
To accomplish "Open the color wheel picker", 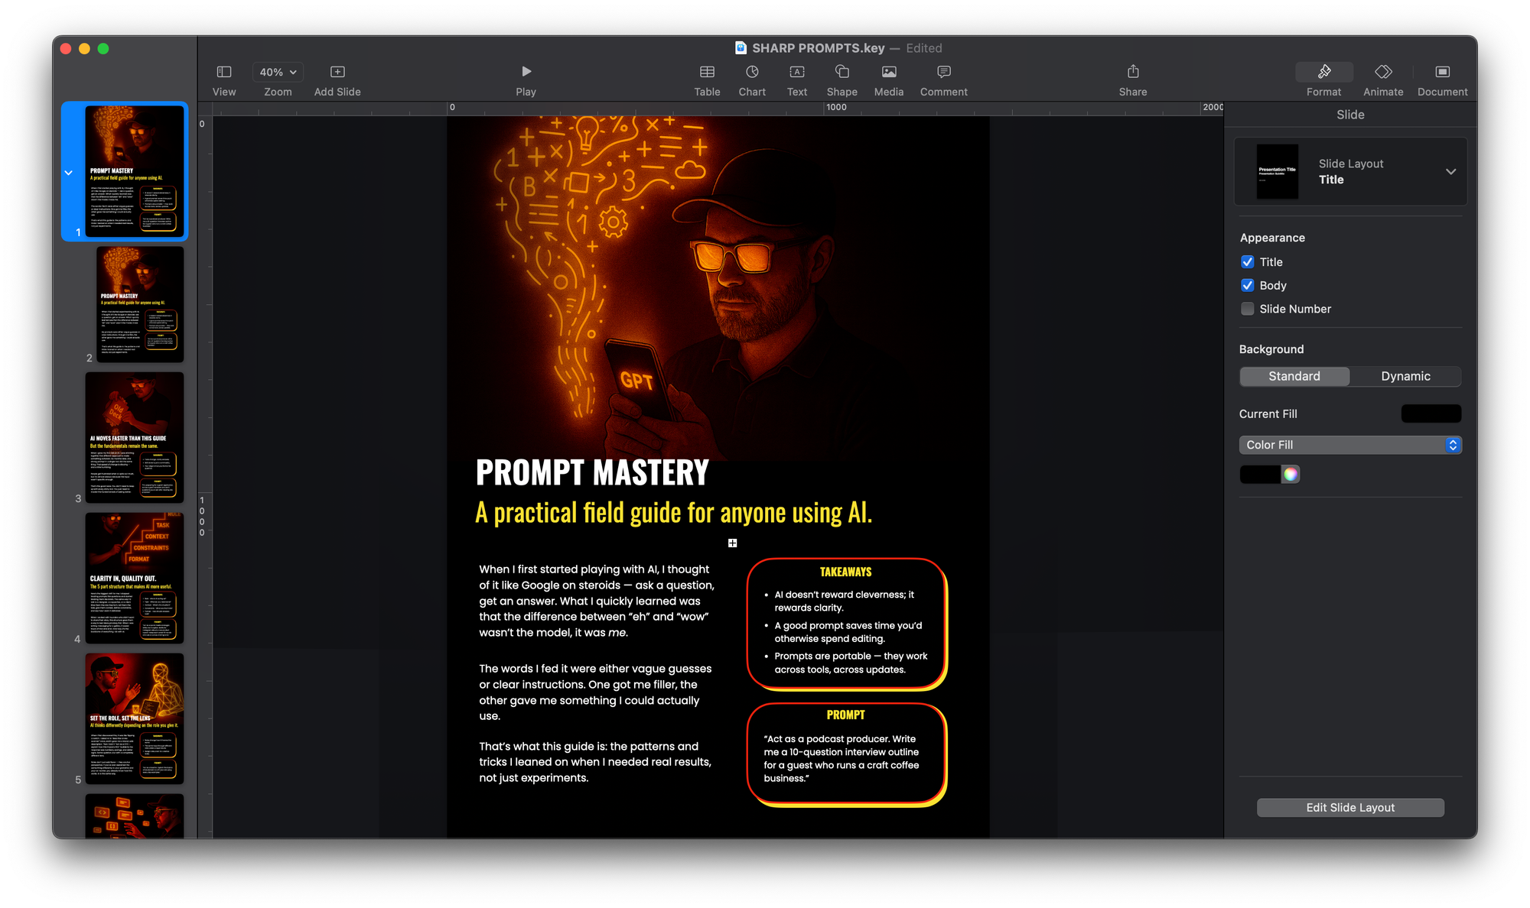I will coord(1291,475).
